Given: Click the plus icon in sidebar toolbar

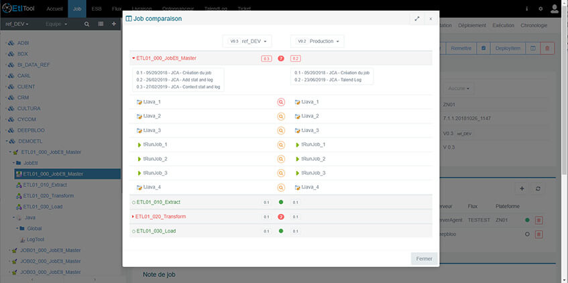Looking at the screenshot, I should pyautogui.click(x=114, y=24).
